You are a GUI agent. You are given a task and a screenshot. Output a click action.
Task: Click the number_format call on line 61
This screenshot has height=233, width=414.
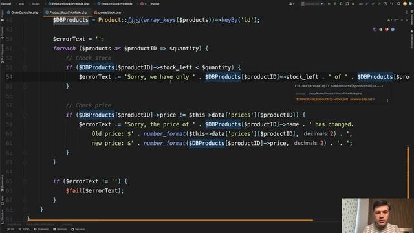(165, 143)
